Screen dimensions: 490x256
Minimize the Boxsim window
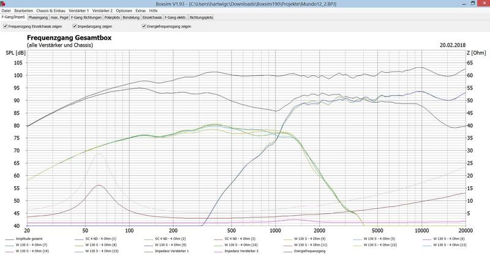[464, 3]
